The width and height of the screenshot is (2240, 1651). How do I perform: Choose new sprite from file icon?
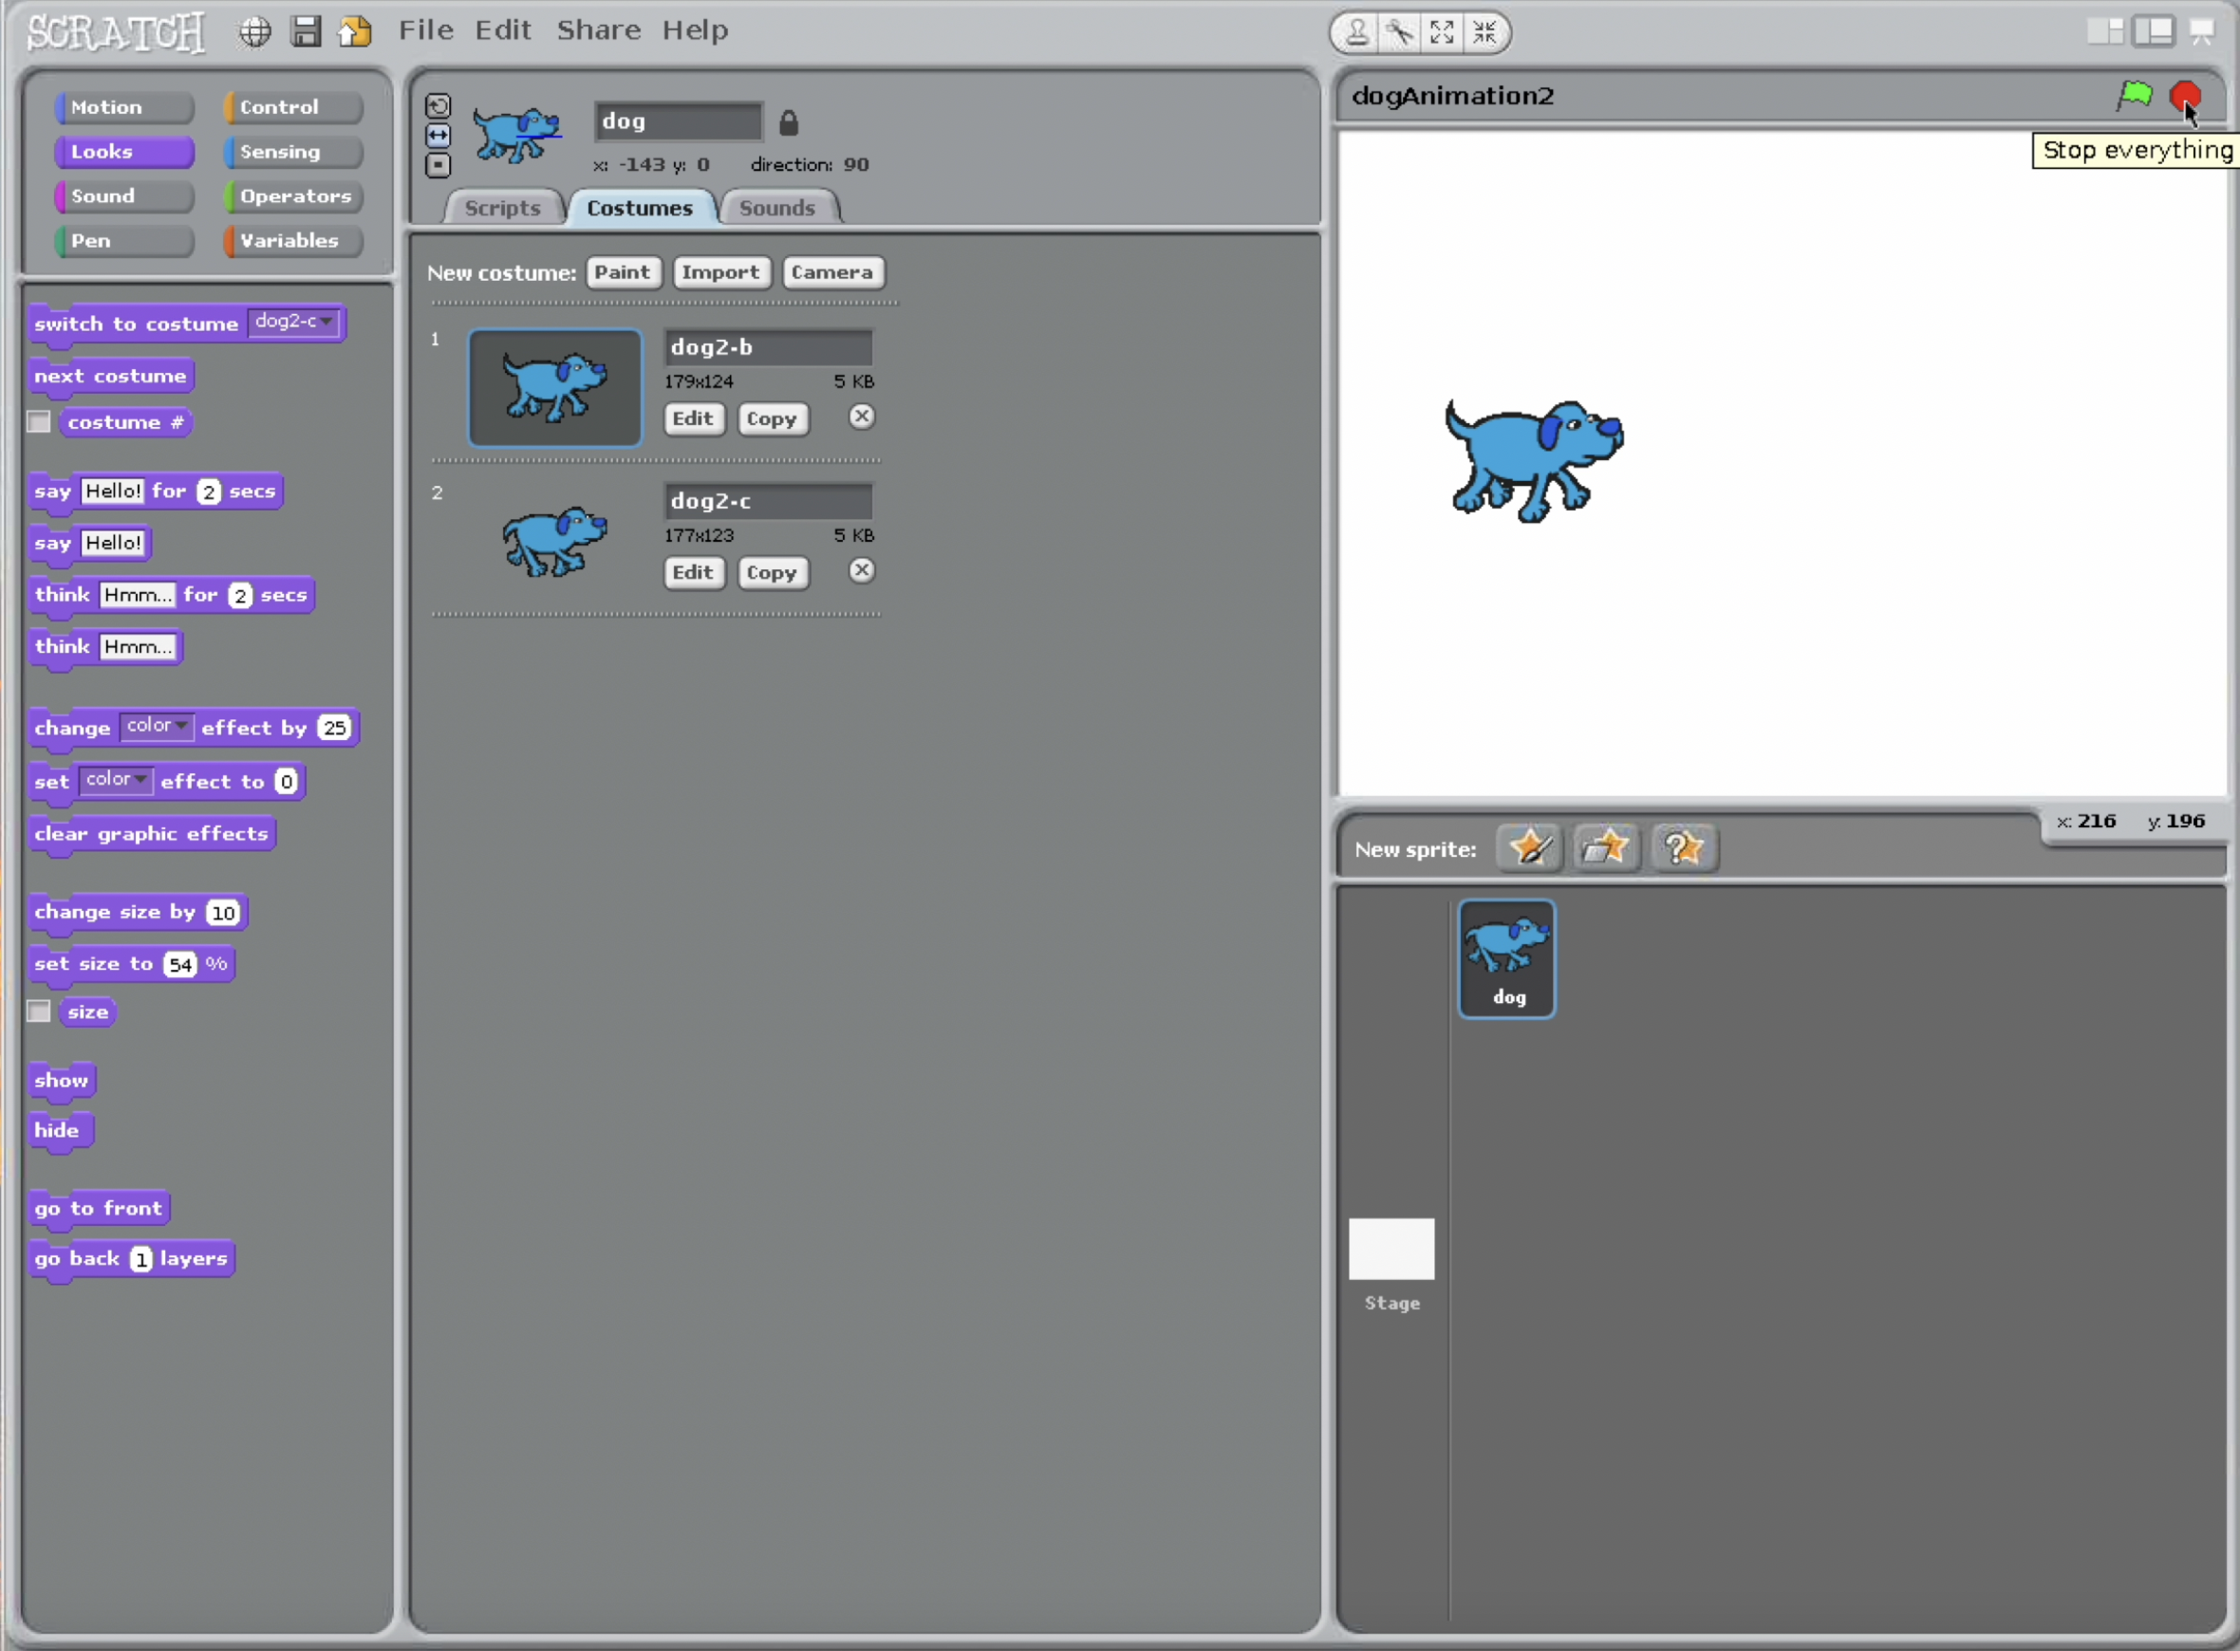point(1606,848)
